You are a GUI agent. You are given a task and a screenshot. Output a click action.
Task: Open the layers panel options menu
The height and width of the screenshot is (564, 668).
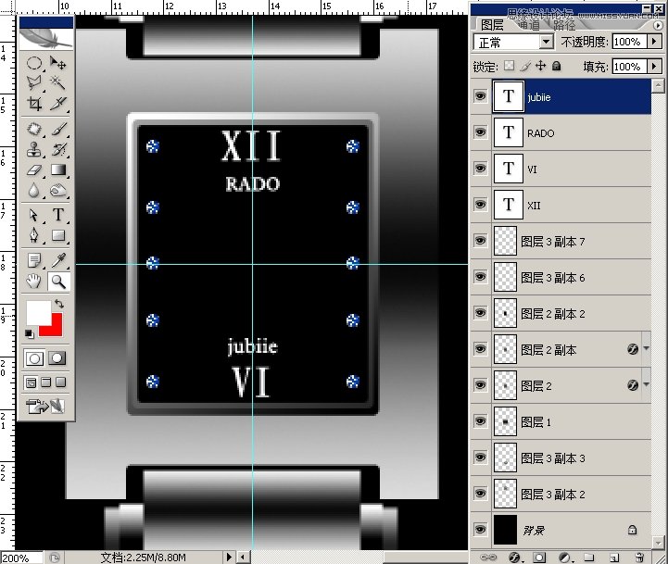click(x=658, y=25)
